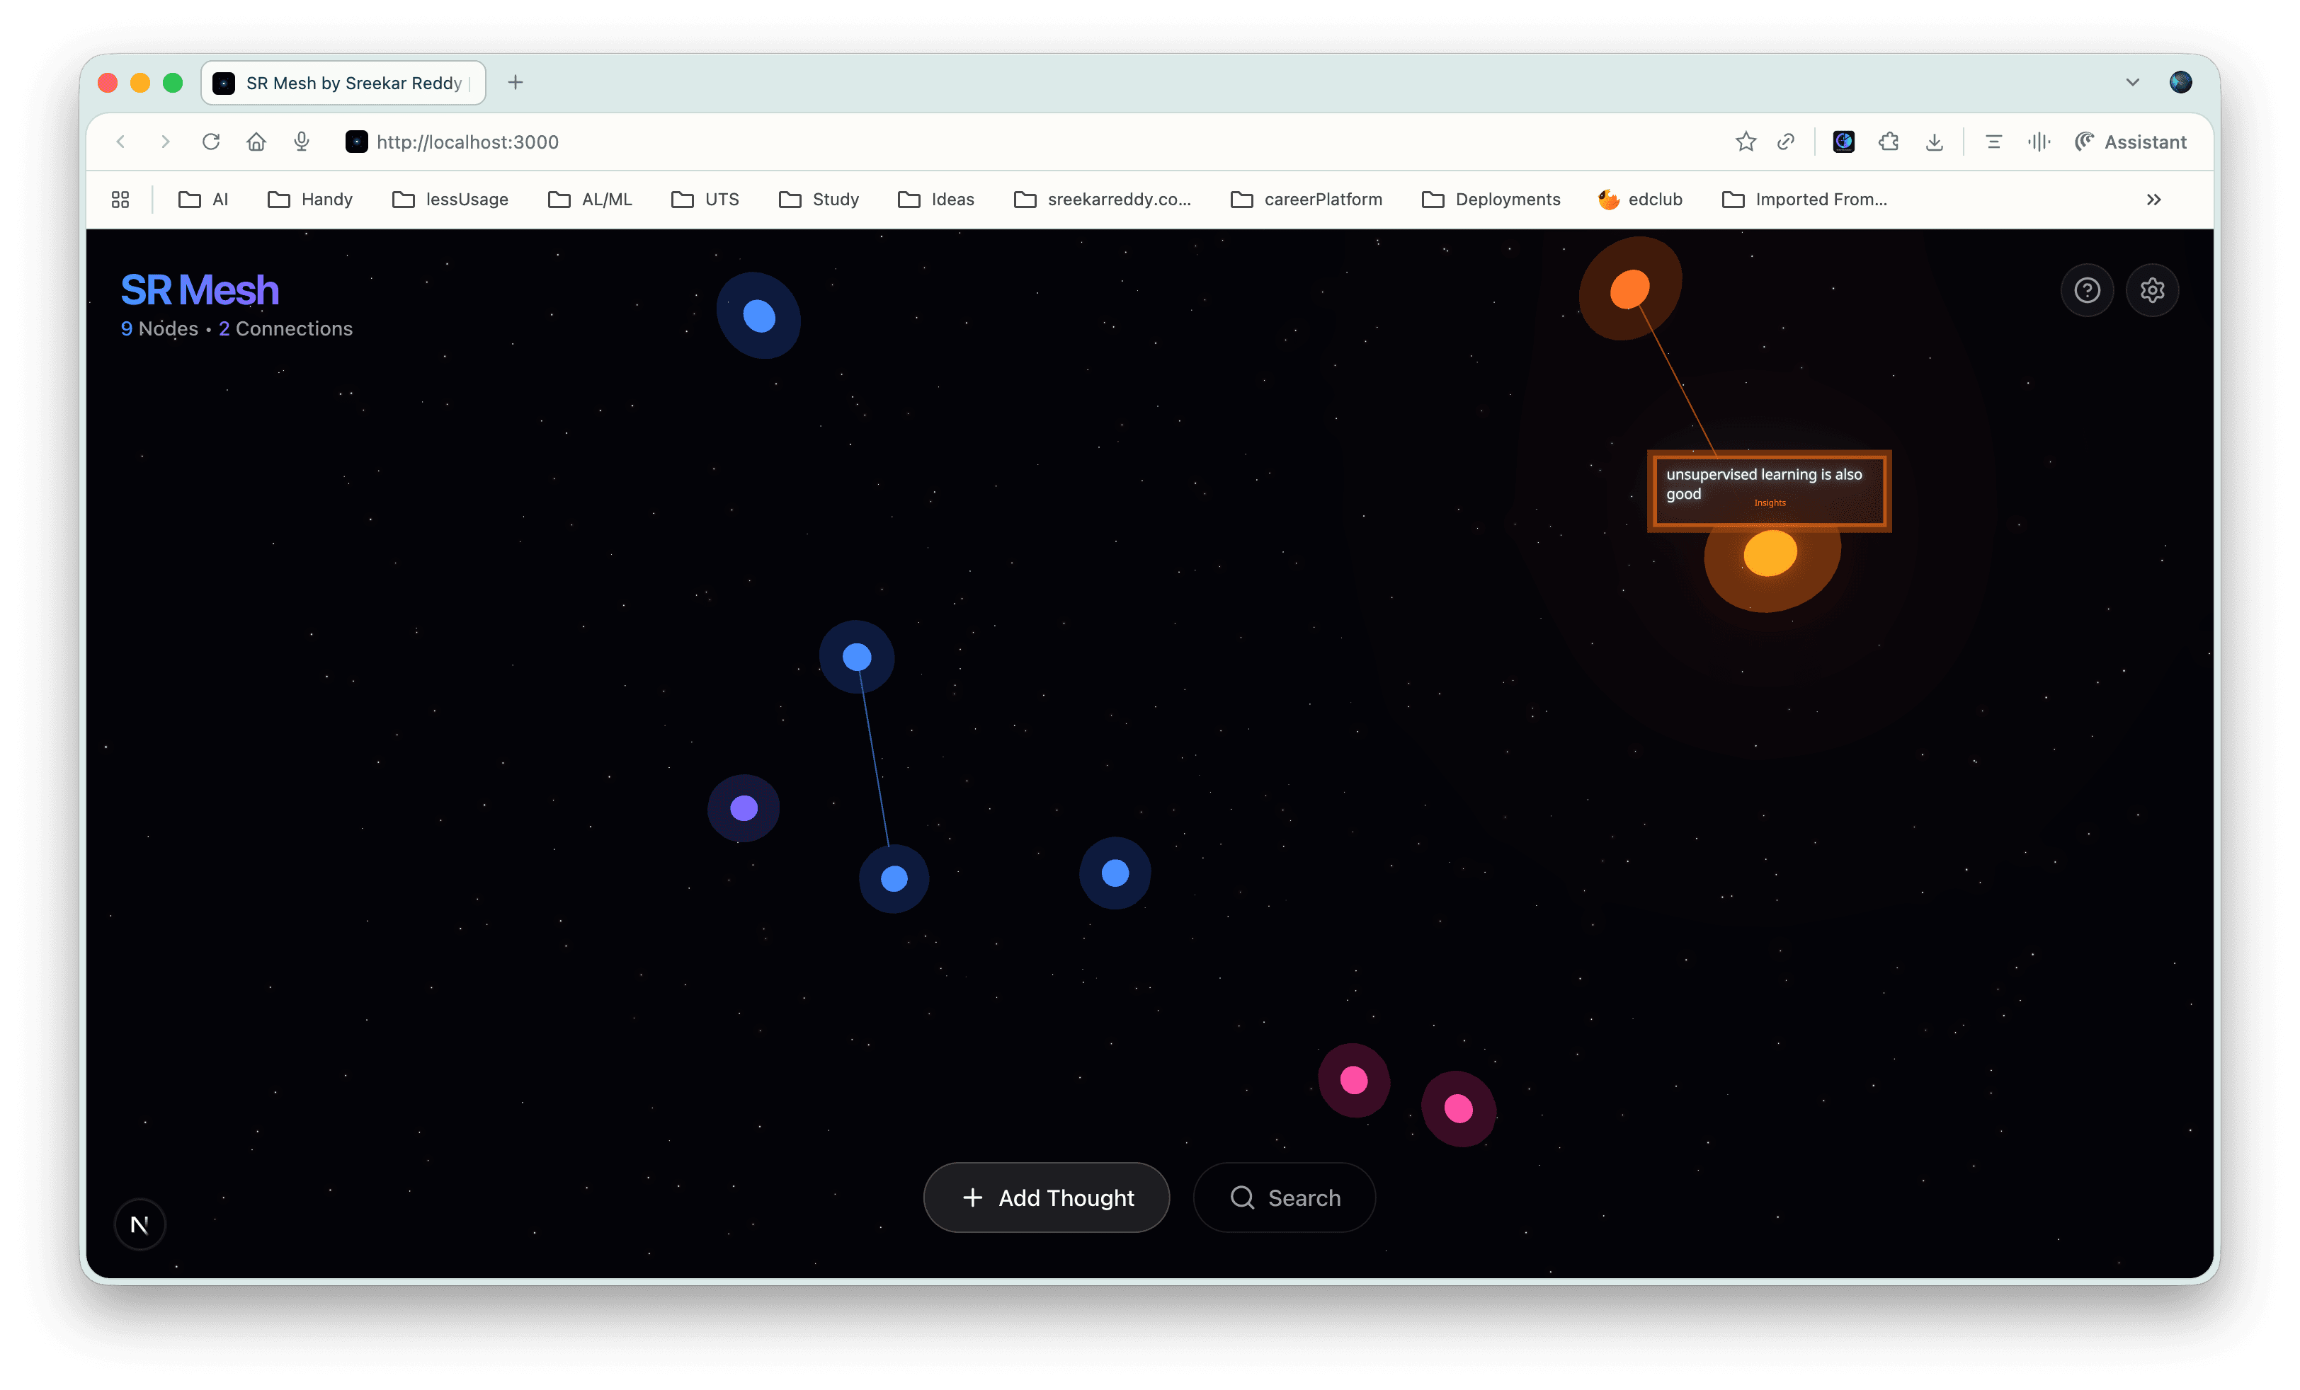Open Search in SR Mesh
Viewport: 2300px width, 1390px height.
pyautogui.click(x=1285, y=1197)
